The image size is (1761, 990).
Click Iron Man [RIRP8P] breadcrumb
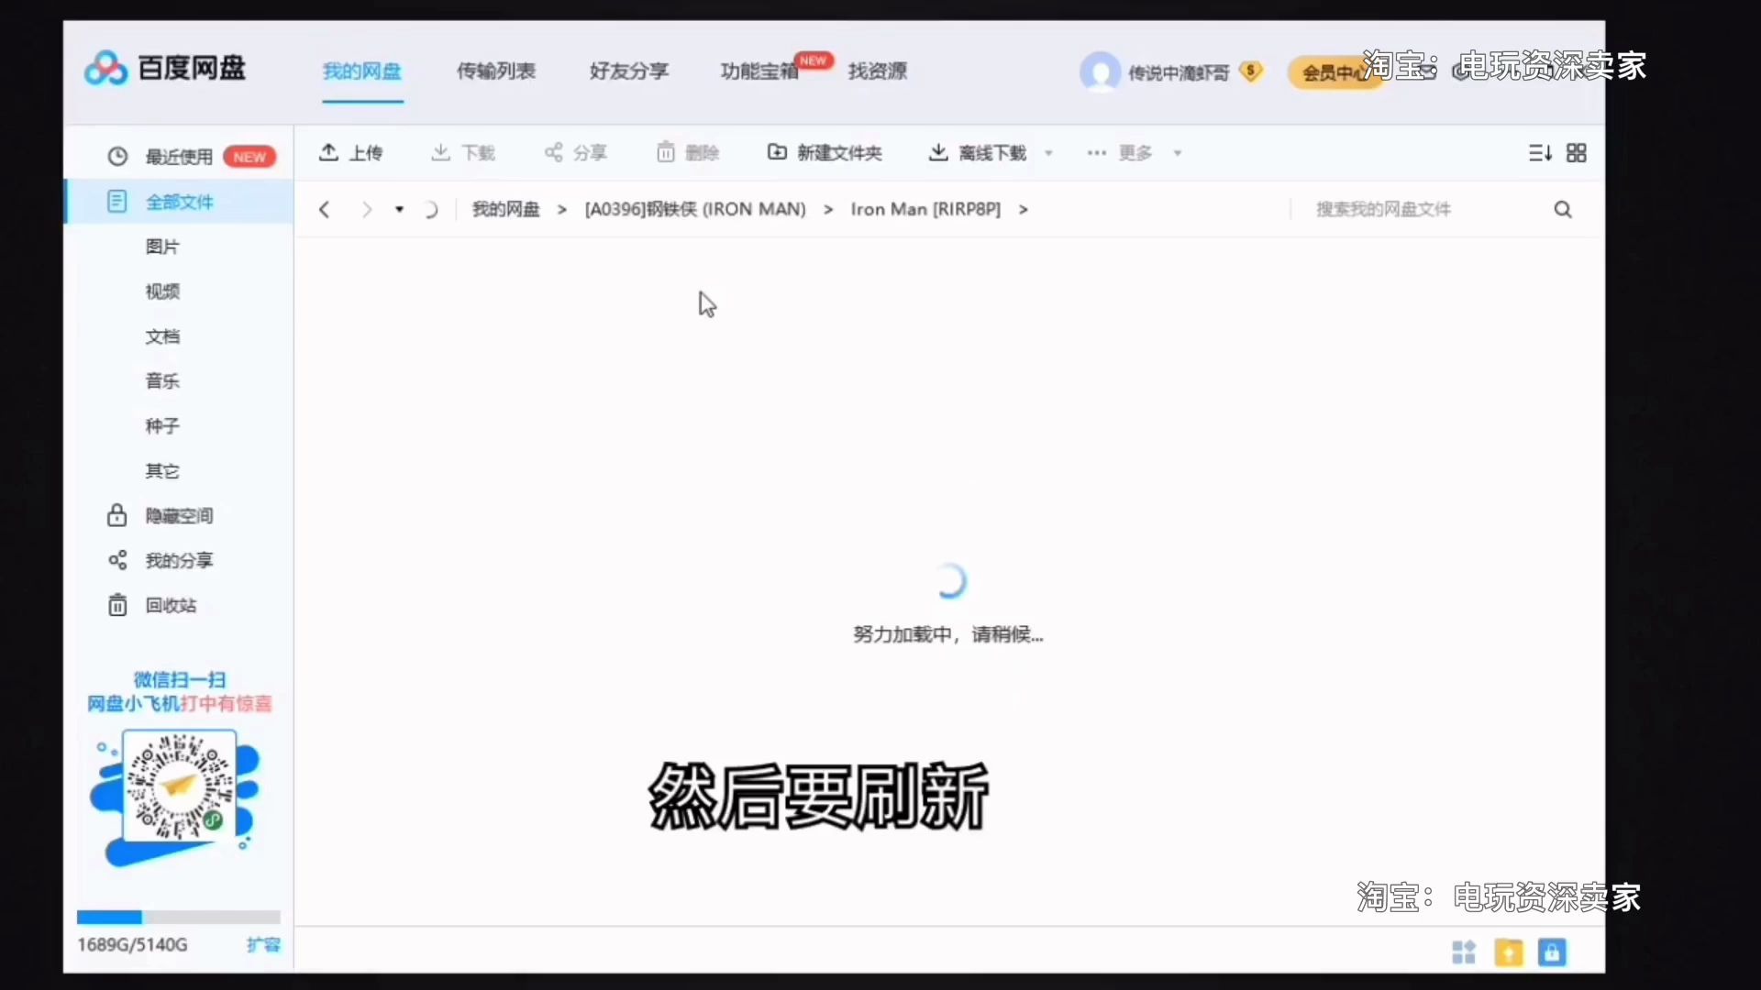(x=925, y=209)
